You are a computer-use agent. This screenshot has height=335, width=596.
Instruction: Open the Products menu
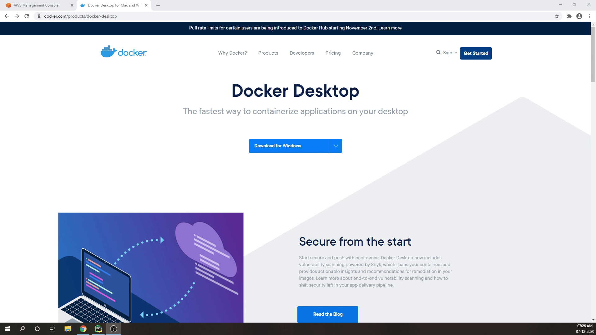[268, 53]
